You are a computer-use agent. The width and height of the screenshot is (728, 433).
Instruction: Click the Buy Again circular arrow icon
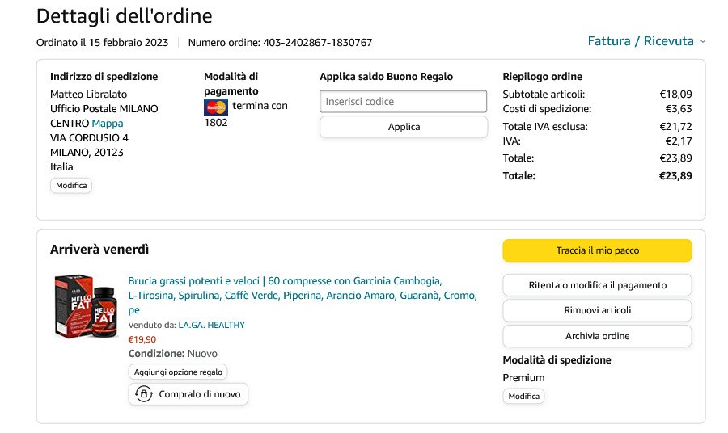point(143,394)
